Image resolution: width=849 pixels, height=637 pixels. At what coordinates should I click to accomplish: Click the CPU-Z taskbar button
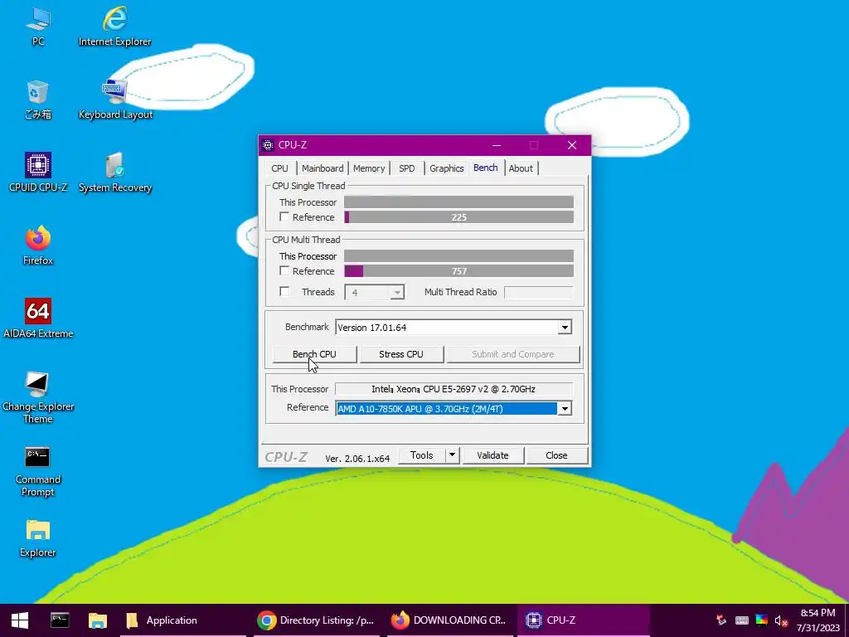[x=583, y=620]
